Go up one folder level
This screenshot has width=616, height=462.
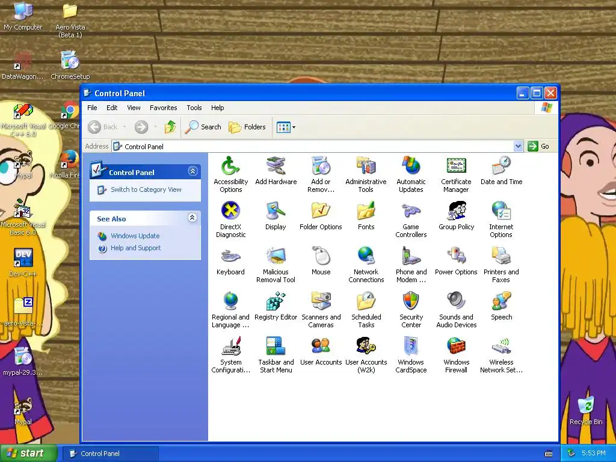pyautogui.click(x=170, y=127)
